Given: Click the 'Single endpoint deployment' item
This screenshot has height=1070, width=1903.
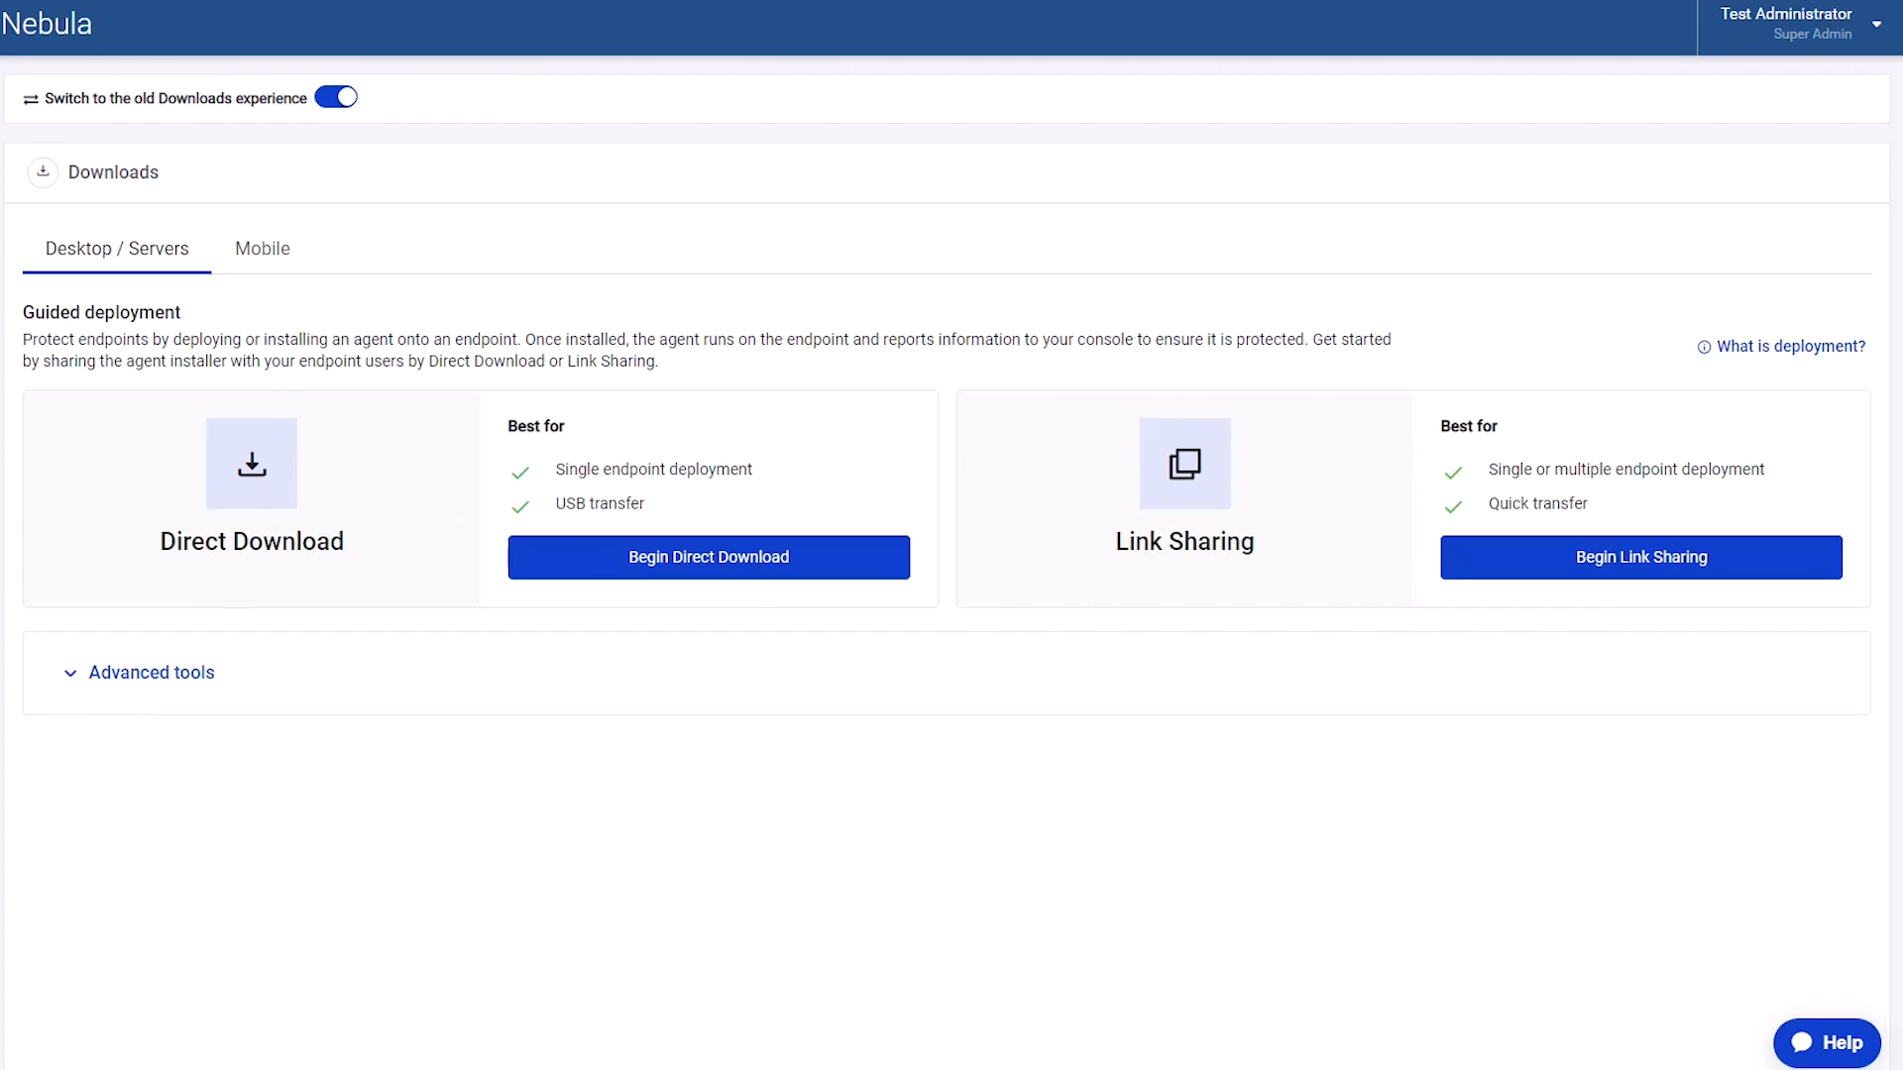Looking at the screenshot, I should 654,470.
